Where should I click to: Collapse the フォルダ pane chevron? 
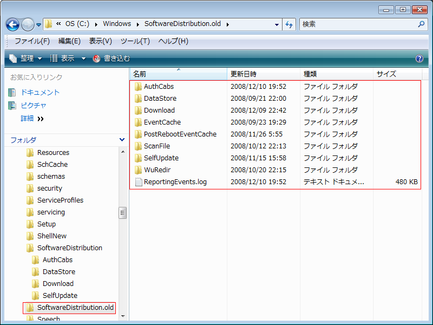122,140
